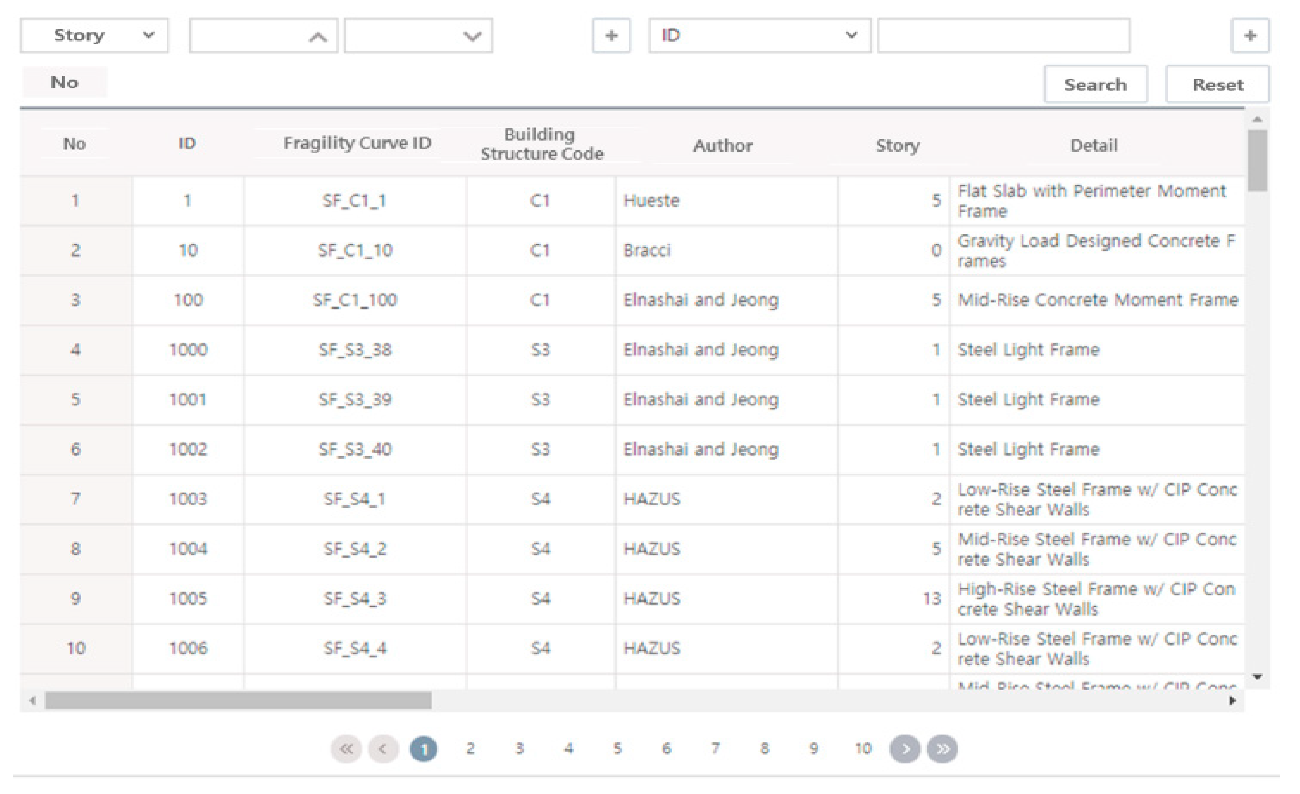This screenshot has height=794, width=1300.
Task: Go to page 5 in pagination
Action: click(617, 749)
